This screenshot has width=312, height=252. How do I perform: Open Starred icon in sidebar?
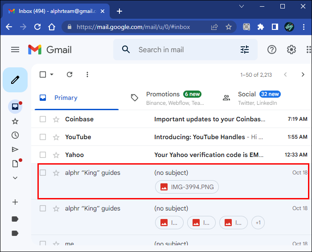(x=15, y=121)
